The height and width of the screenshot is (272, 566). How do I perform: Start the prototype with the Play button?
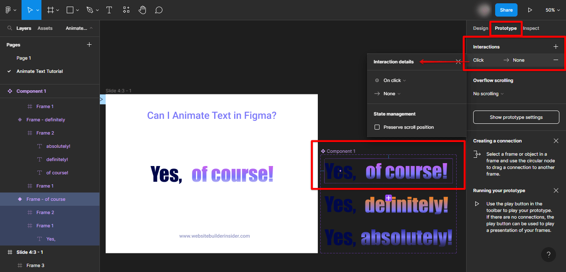[530, 10]
